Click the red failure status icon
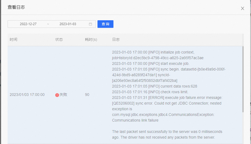Image resolution: width=251 pixels, height=144 pixels. (x=57, y=95)
